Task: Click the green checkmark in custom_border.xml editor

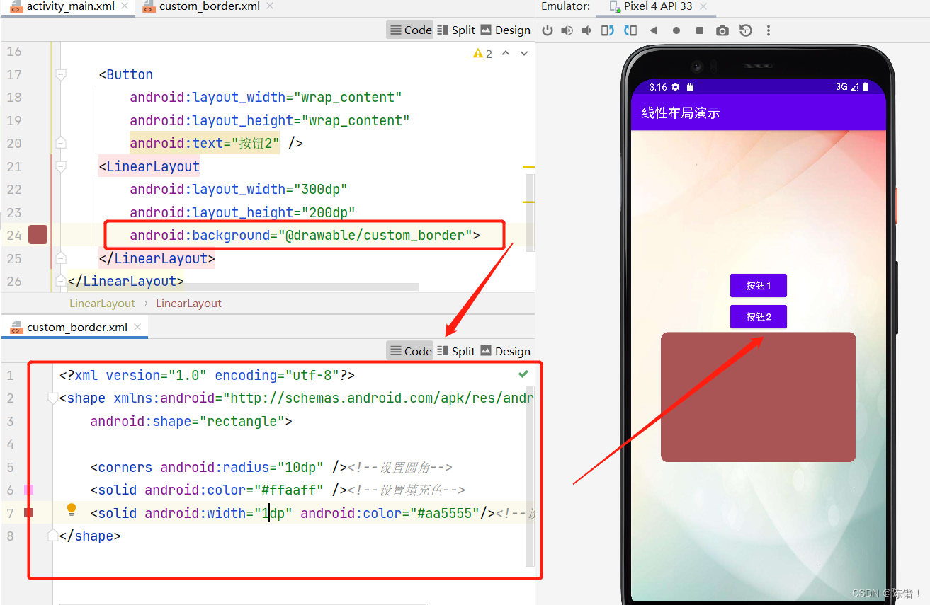Action: [523, 373]
